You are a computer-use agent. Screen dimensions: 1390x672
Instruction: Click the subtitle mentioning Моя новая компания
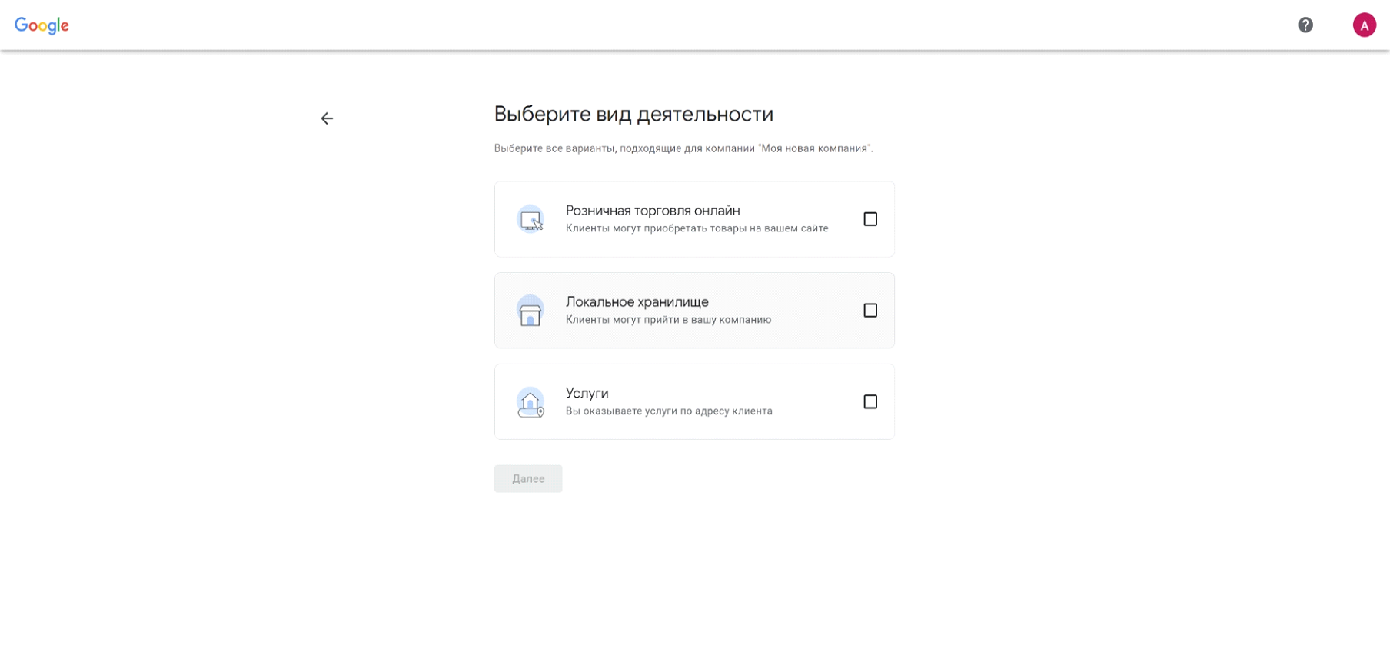coord(683,148)
